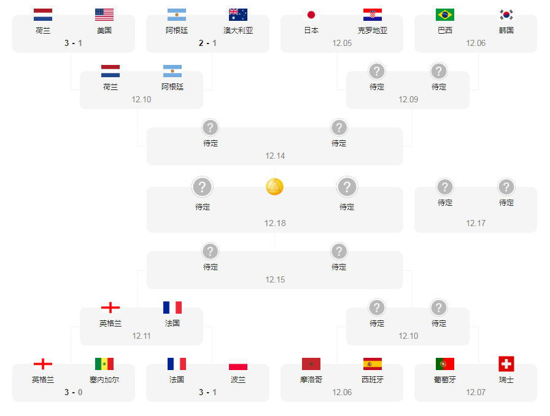The width and height of the screenshot is (550, 416).
Task: Click the Switzerland flag icon
Action: (506, 364)
